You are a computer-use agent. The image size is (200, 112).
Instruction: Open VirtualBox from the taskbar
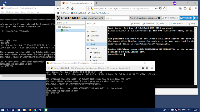pos(40,110)
